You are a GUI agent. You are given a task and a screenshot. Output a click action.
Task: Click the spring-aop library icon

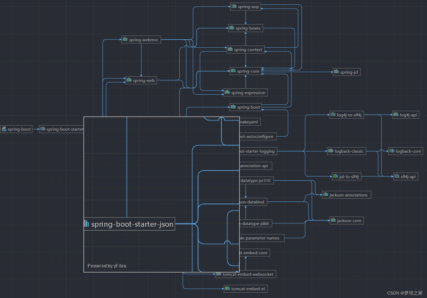pyautogui.click(x=234, y=6)
